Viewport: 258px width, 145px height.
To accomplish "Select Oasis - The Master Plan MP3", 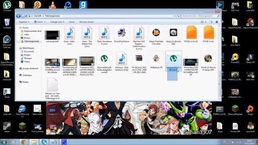I will [87, 37].
